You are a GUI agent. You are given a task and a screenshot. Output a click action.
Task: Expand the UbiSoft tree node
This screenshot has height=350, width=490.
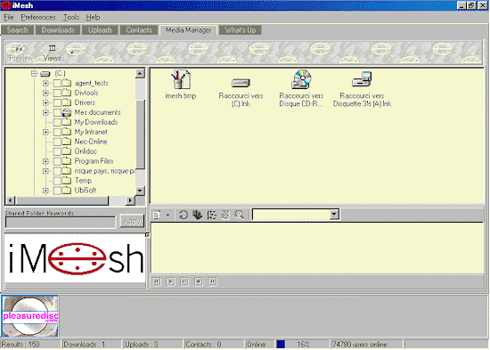(45, 191)
